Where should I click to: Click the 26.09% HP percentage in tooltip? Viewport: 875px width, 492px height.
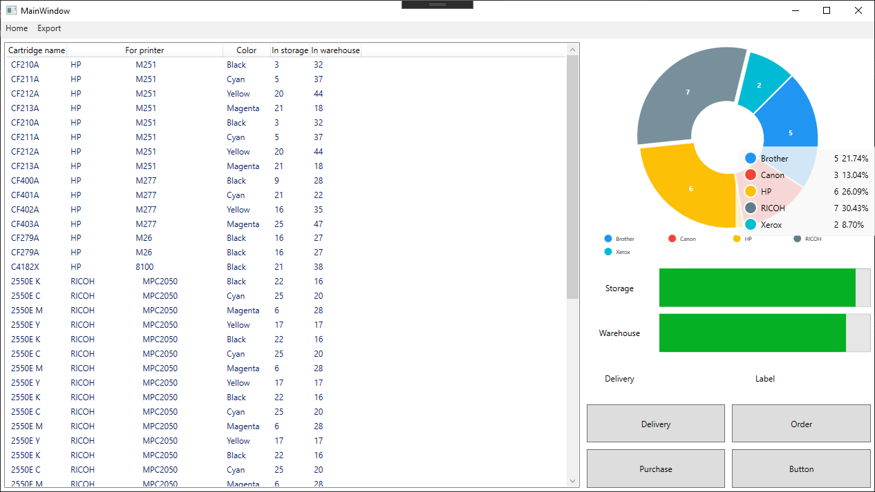coord(855,191)
